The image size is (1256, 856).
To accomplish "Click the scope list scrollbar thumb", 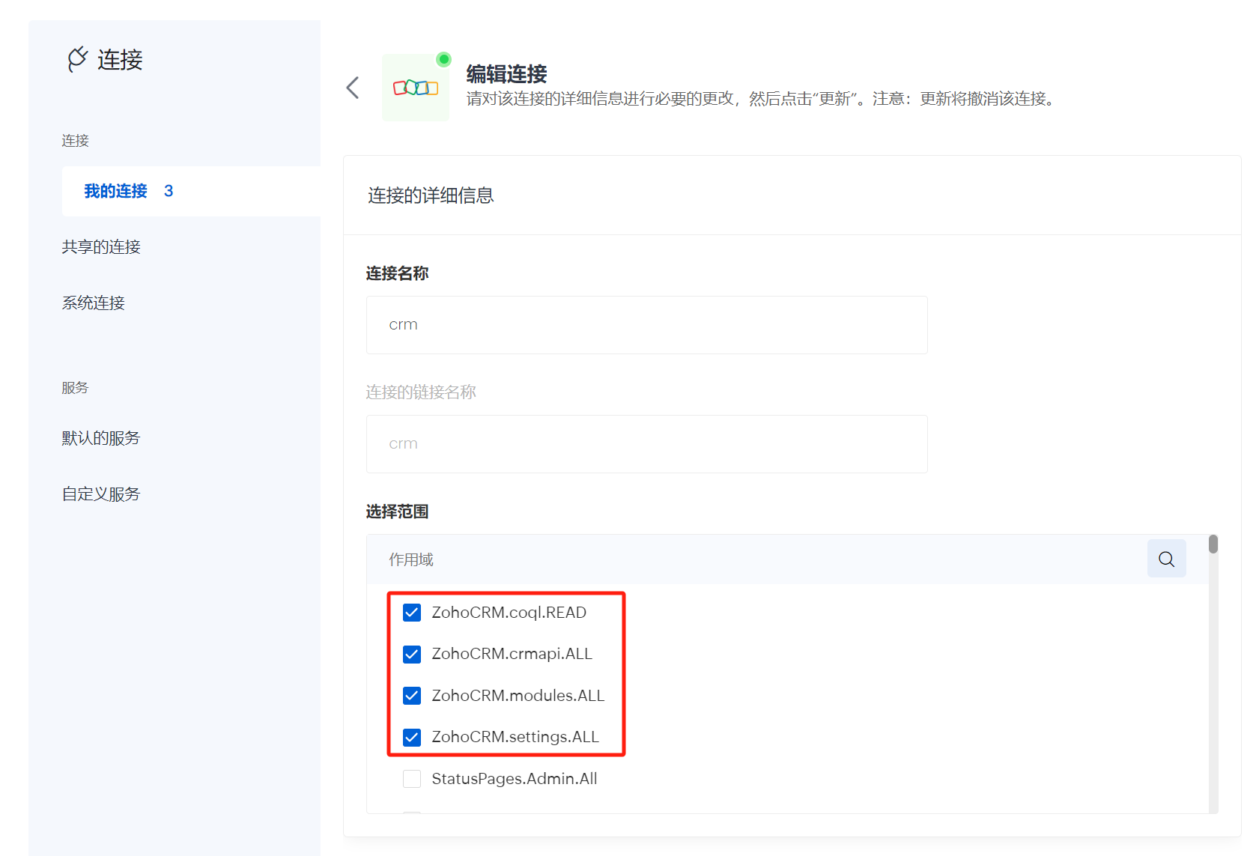I will pos(1213,544).
